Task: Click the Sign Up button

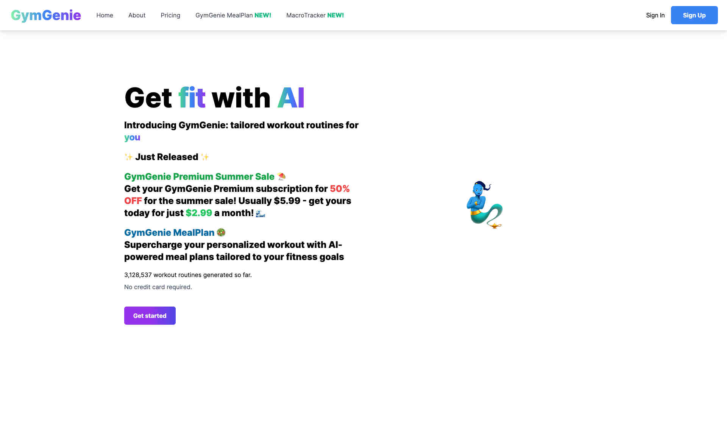Action: coord(694,15)
